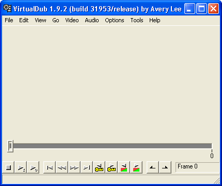Expand the Options menu
This screenshot has width=222, height=186.
pos(115,20)
